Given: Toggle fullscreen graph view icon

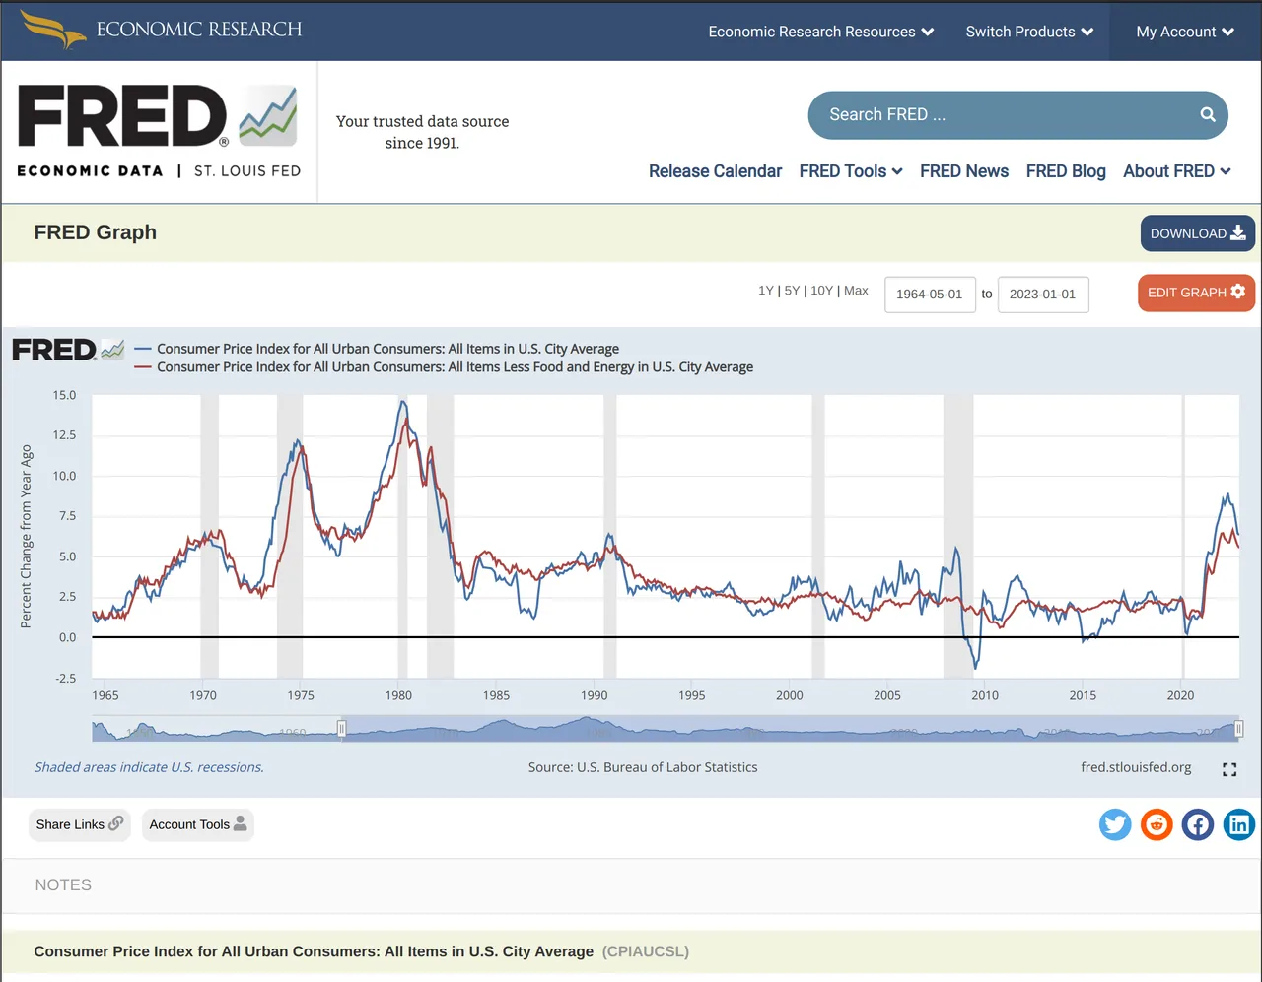Looking at the screenshot, I should tap(1229, 769).
